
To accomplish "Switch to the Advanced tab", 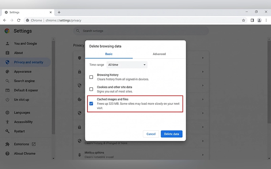I will click(159, 54).
